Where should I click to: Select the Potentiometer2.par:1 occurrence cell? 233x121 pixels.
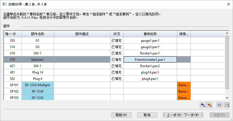point(150,59)
